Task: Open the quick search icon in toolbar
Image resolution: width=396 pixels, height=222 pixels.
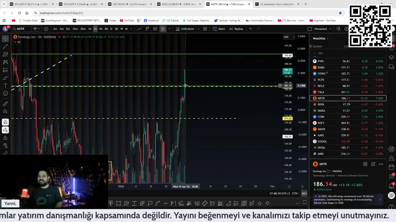Action: [338, 29]
